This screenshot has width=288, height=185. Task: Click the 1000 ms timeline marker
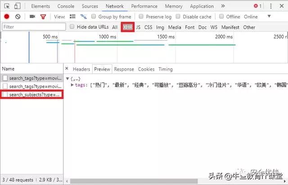108,37
